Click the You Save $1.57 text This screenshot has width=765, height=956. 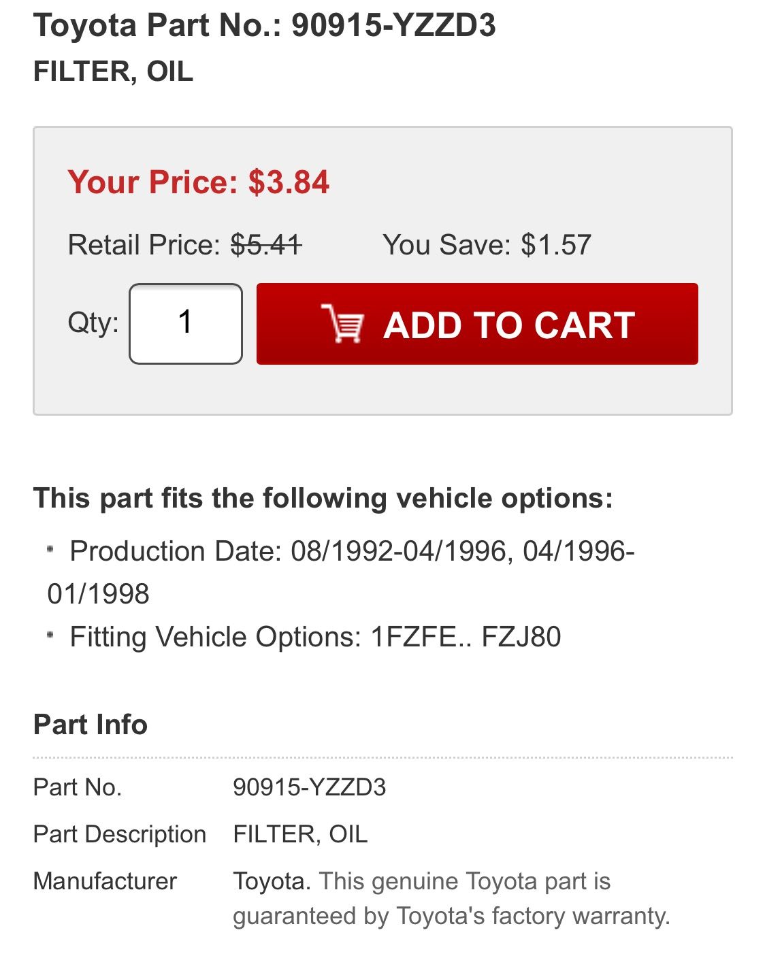point(487,245)
